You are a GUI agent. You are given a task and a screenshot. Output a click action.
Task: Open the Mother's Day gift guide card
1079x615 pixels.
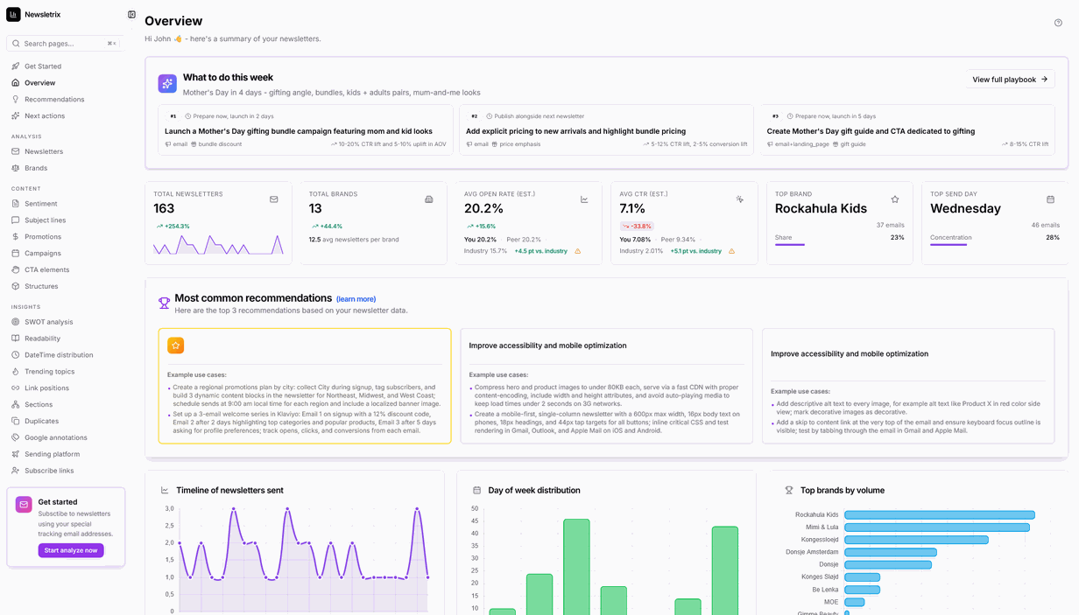tap(907, 130)
